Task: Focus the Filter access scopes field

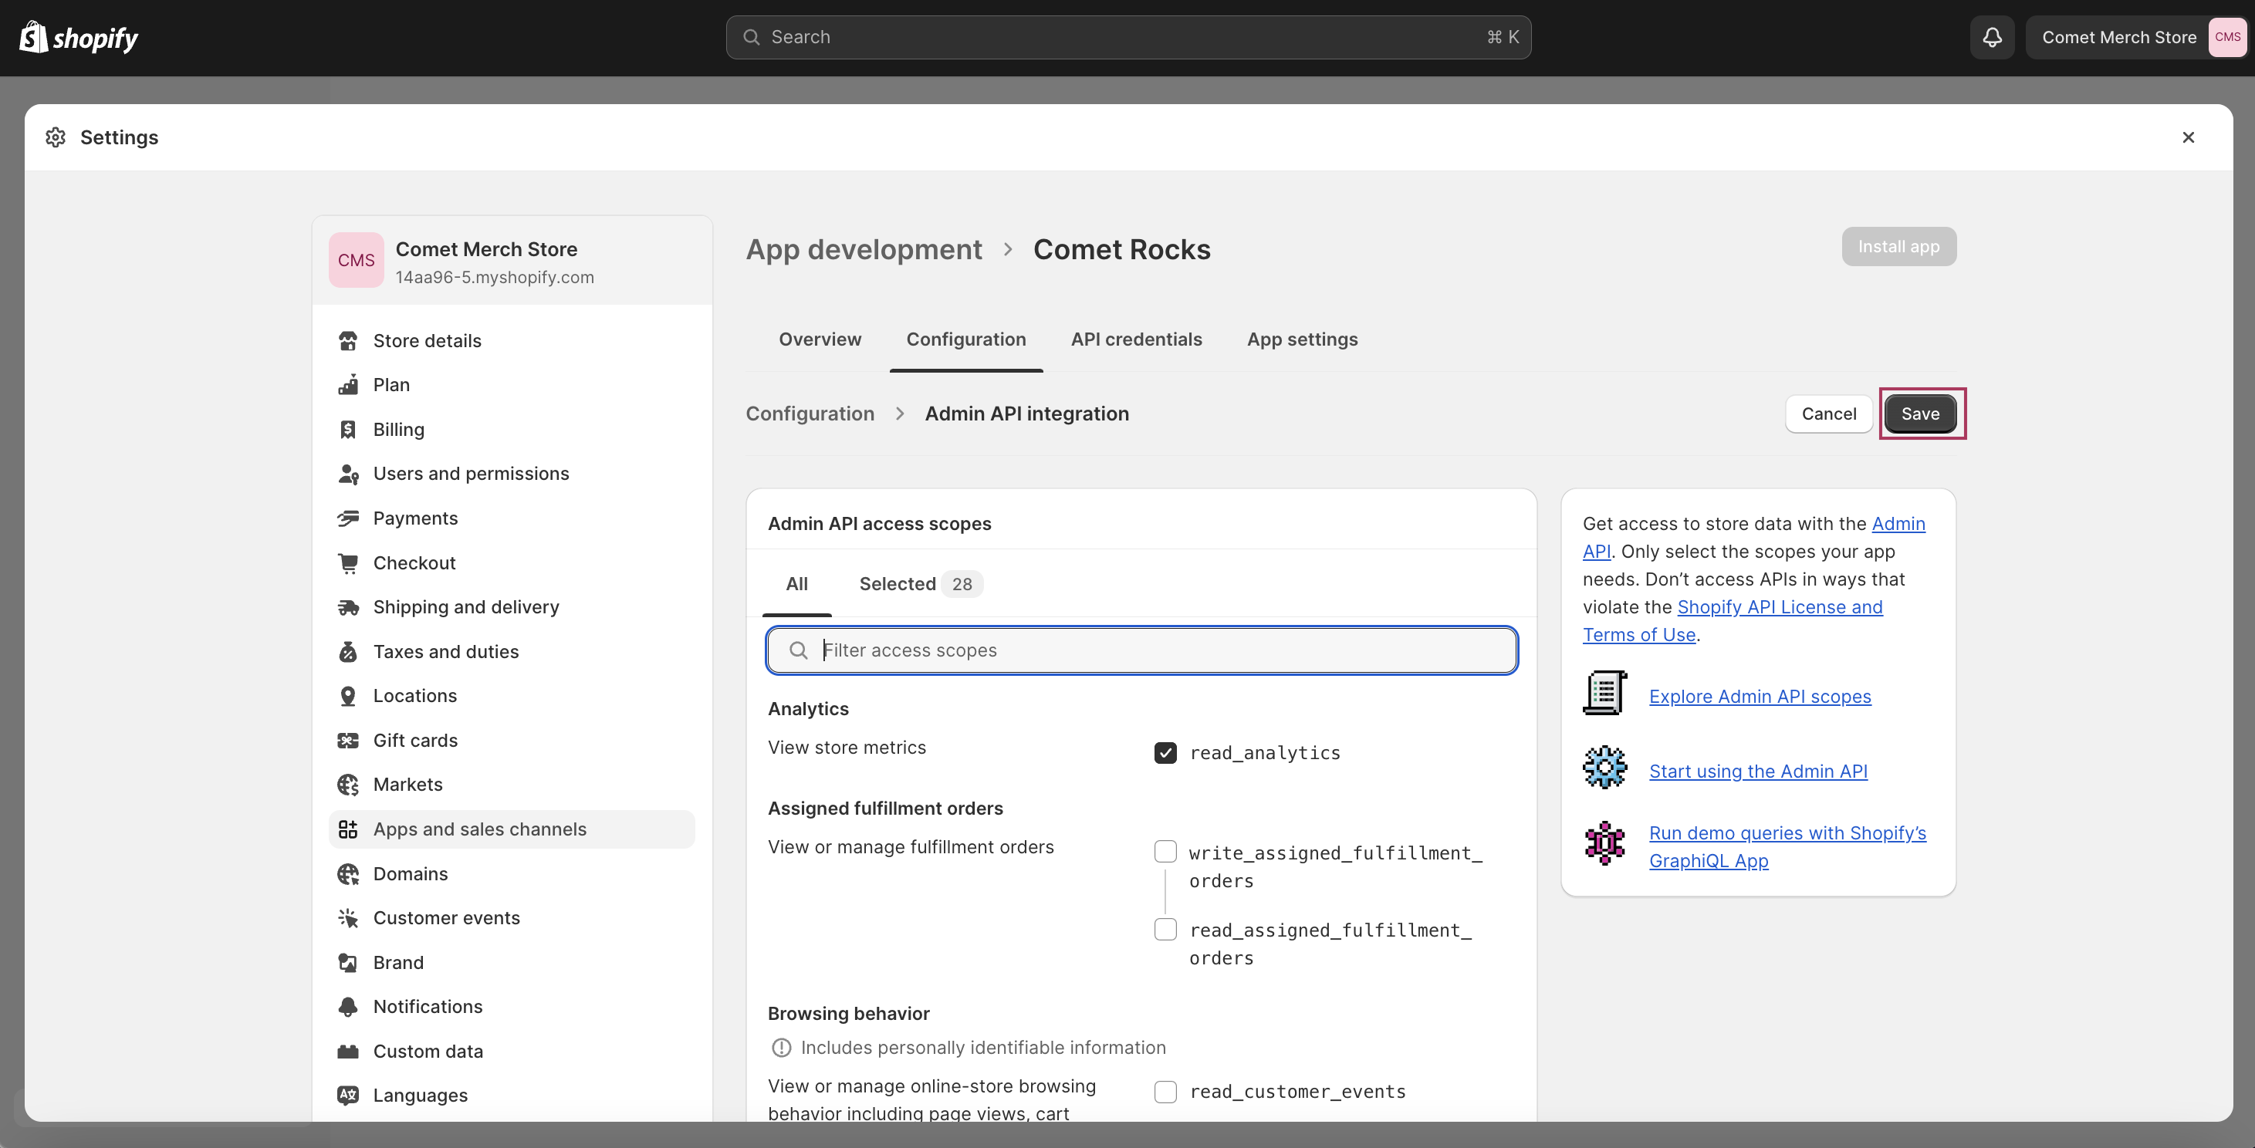Action: click(1141, 650)
